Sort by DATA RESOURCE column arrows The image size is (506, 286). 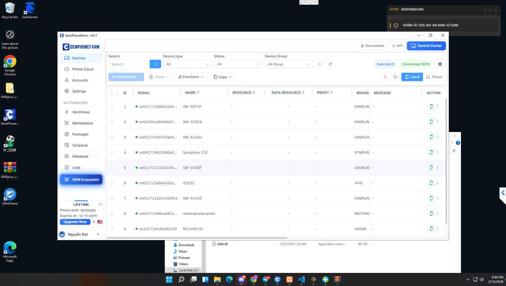pyautogui.click(x=303, y=93)
